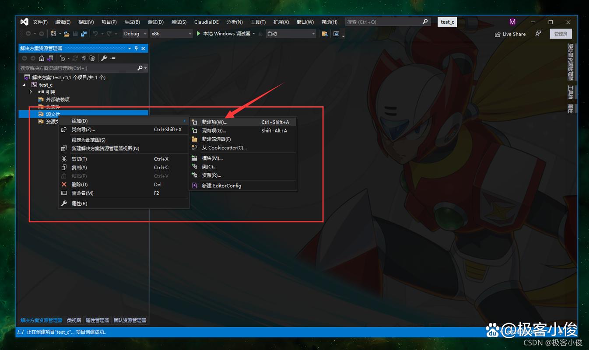The height and width of the screenshot is (350, 589).
Task: Expand the 引用 tree node
Action: pyautogui.click(x=31, y=92)
